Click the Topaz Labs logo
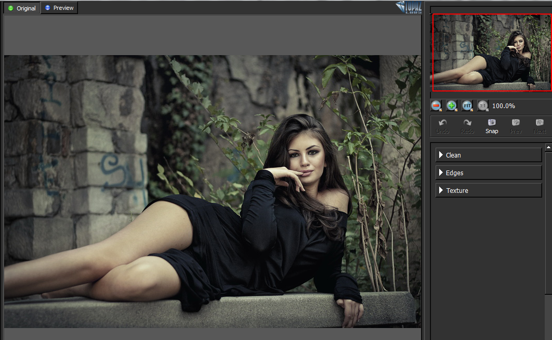Screen dimensions: 552x340 tap(408, 7)
